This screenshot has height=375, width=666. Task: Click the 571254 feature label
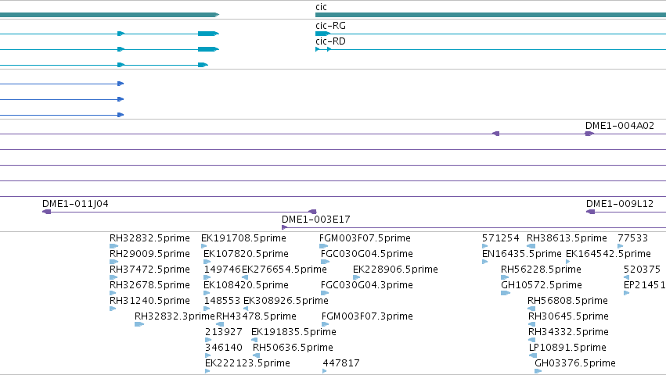pos(500,238)
